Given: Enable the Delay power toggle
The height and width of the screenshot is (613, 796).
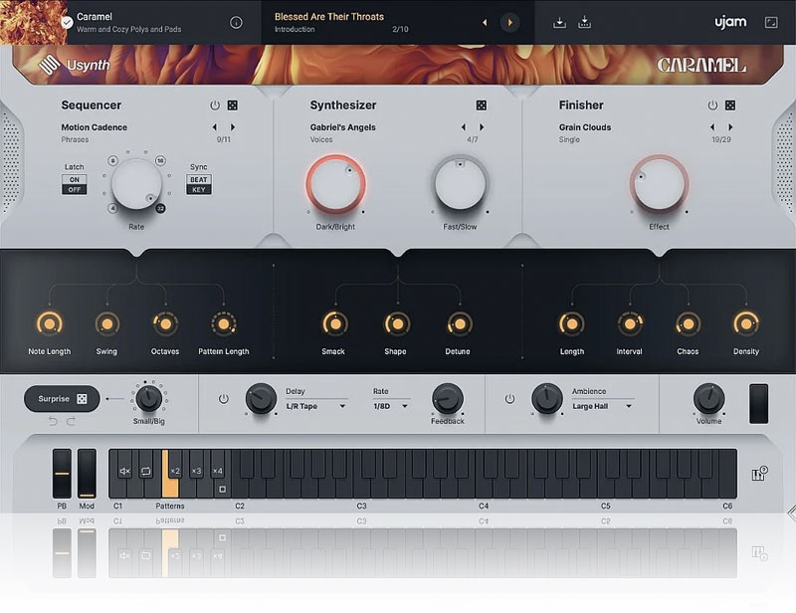Looking at the screenshot, I should pyautogui.click(x=223, y=398).
